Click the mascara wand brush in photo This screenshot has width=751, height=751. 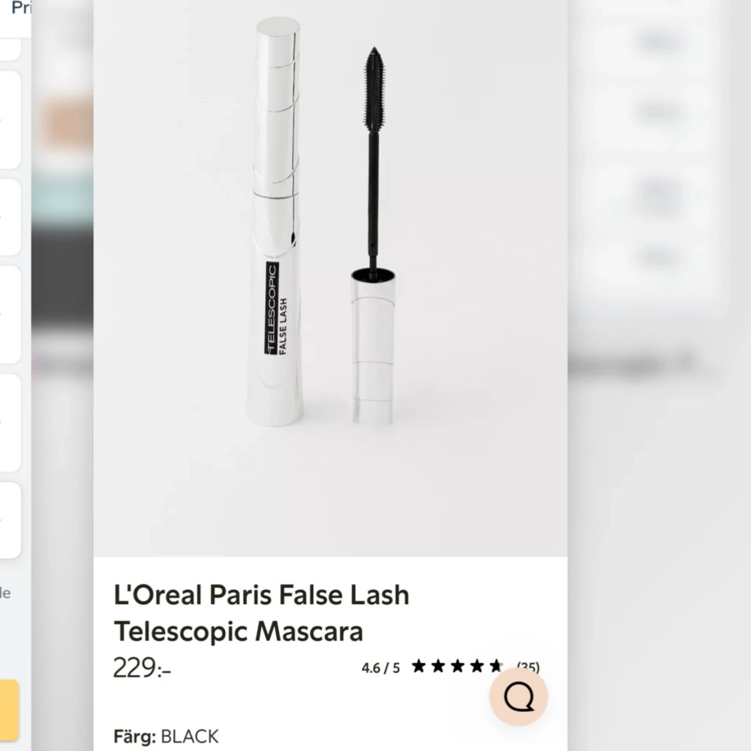tap(374, 89)
